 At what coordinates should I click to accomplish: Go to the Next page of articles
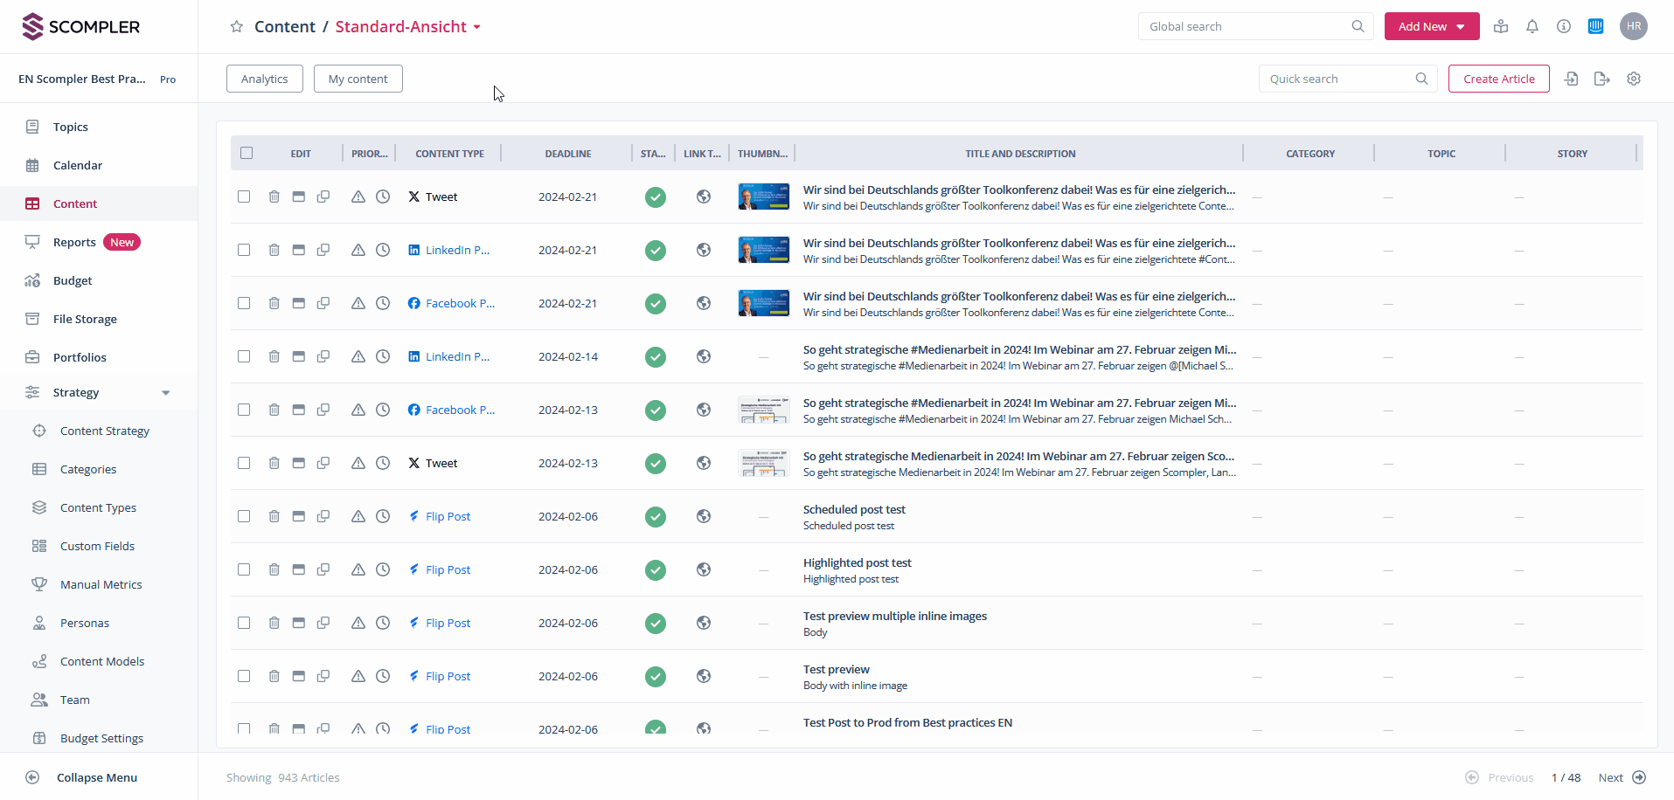tap(1621, 777)
